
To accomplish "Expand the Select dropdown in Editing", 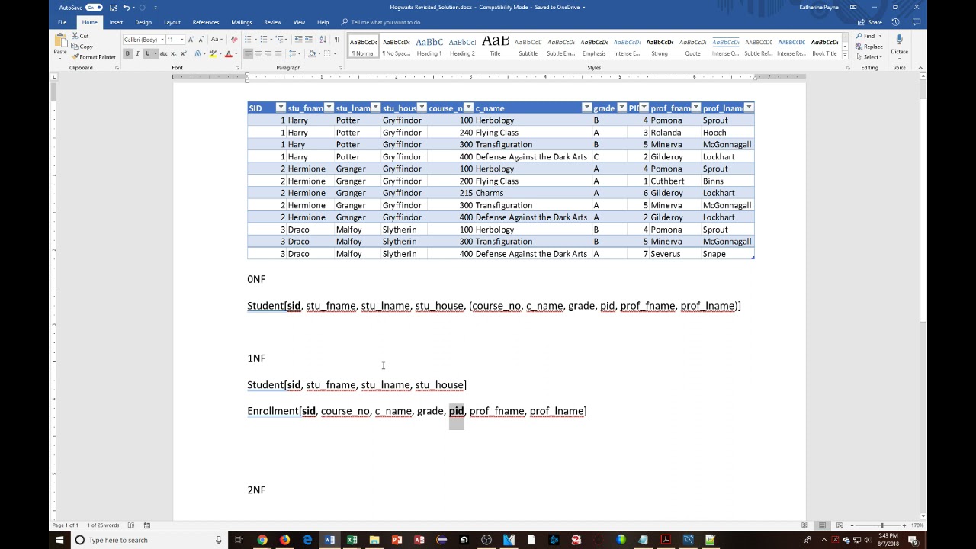I will 869,57.
